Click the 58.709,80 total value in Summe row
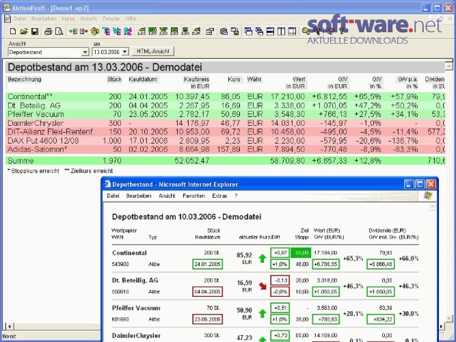This screenshot has height=342, width=456. coord(287,161)
